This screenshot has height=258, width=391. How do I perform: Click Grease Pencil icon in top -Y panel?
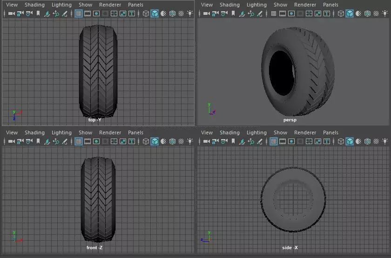point(65,13)
